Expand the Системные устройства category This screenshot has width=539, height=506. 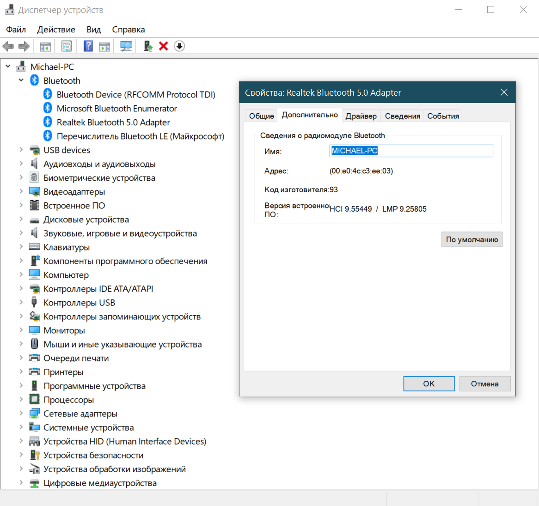point(21,427)
